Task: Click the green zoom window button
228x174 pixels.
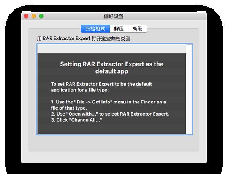Action: pos(41,16)
